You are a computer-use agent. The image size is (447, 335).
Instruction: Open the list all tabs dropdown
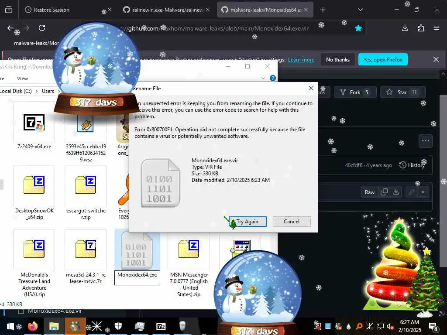(360, 10)
